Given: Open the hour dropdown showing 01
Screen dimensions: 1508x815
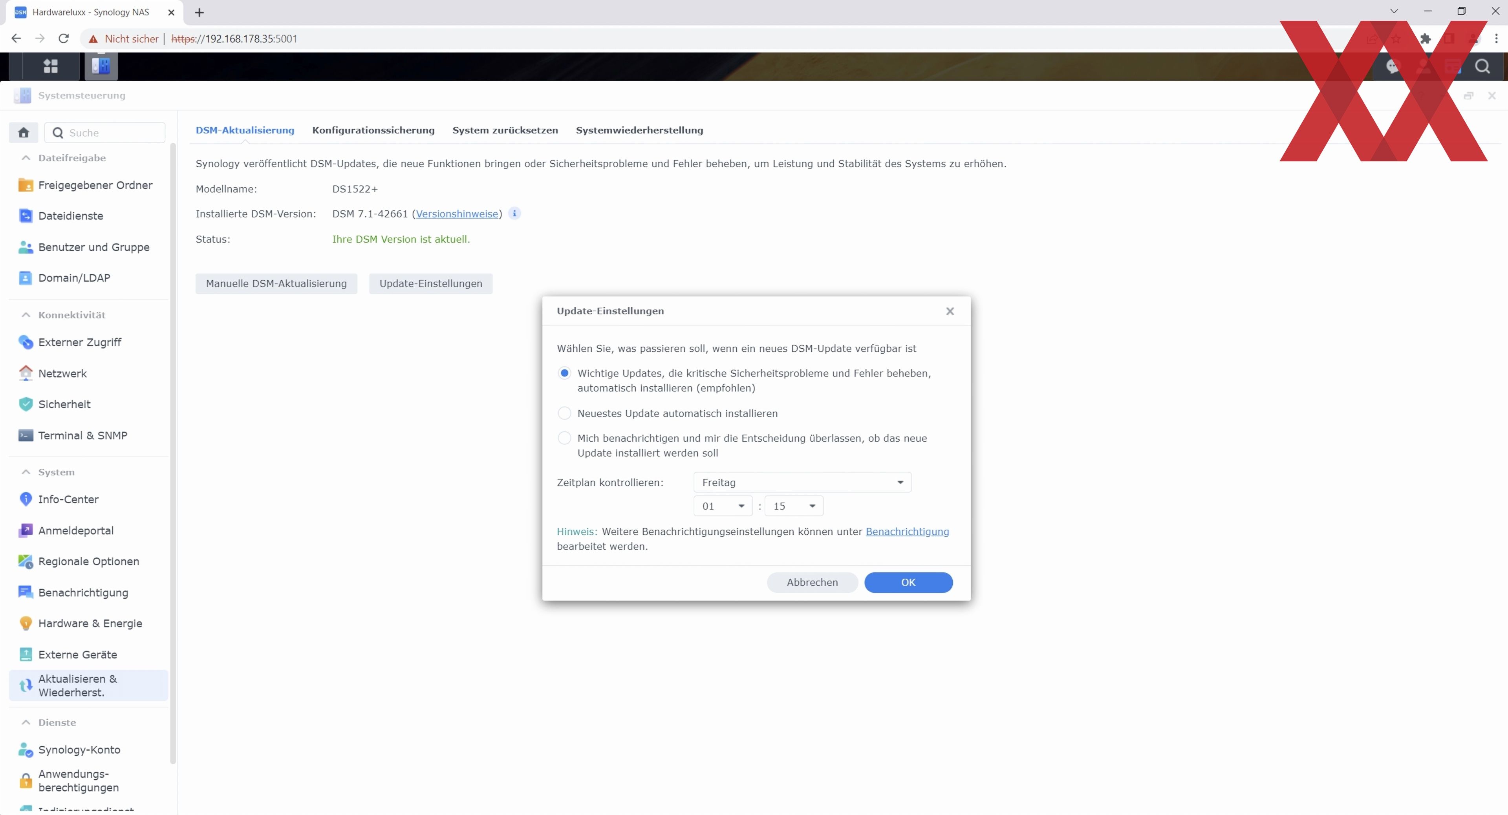Looking at the screenshot, I should click(723, 506).
